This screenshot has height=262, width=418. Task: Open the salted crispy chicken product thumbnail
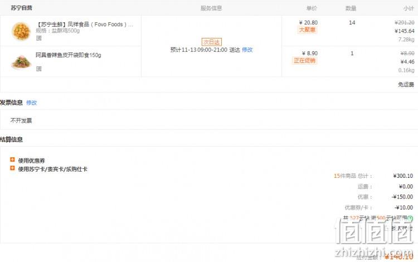pyautogui.click(x=21, y=31)
